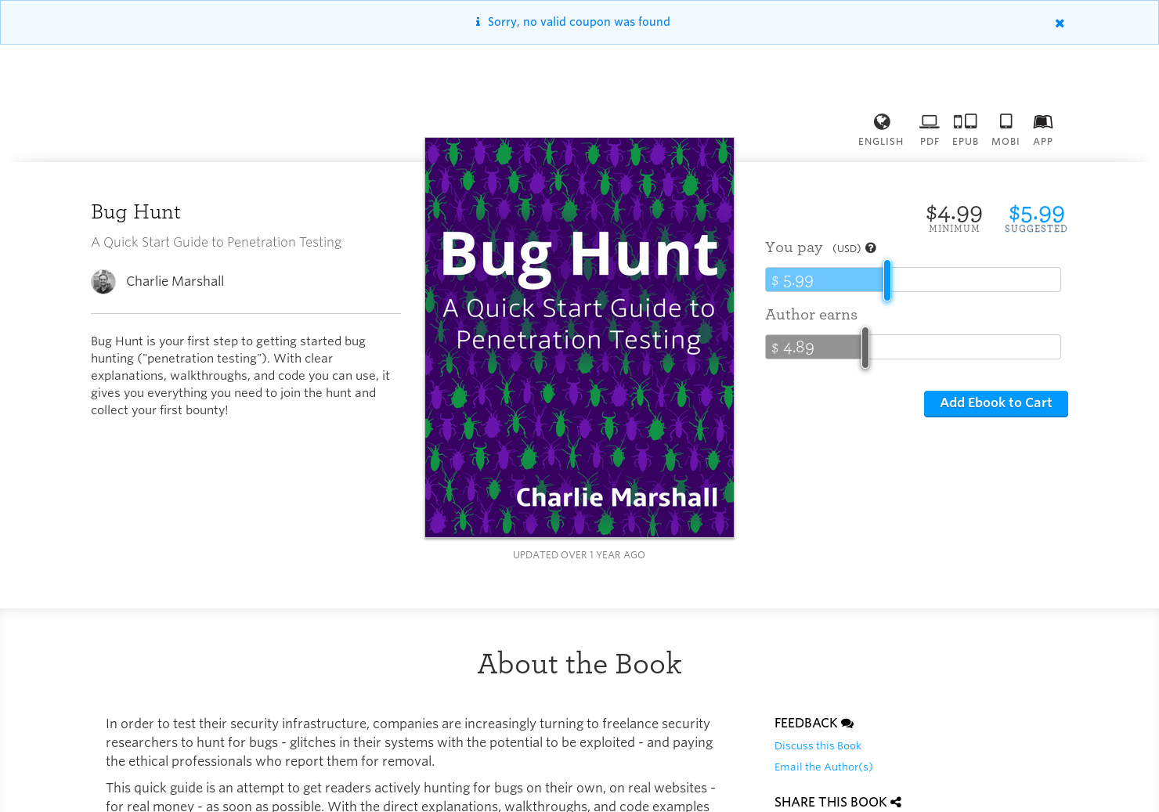Open the Charlie Marshall author link
Image resolution: width=1159 pixels, height=812 pixels.
tap(175, 281)
